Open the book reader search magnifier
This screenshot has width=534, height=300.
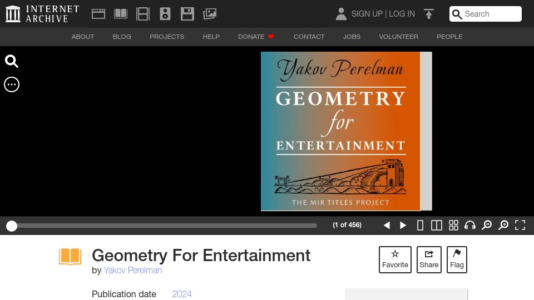[x=12, y=61]
